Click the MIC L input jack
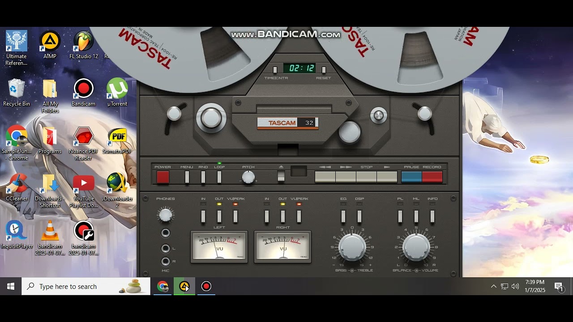 166,249
